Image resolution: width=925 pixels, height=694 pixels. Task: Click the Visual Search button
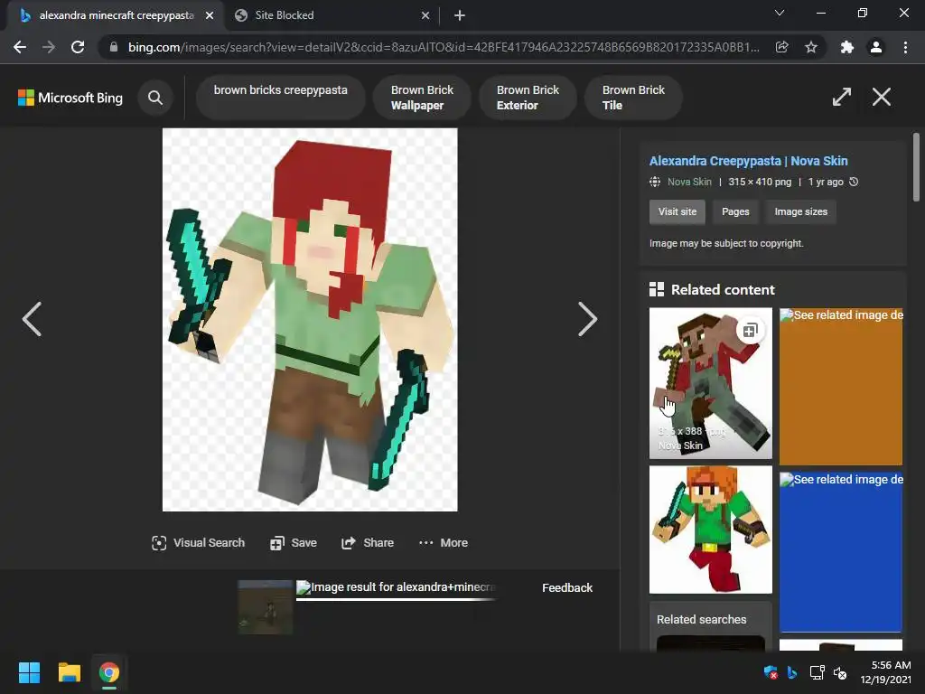[198, 543]
